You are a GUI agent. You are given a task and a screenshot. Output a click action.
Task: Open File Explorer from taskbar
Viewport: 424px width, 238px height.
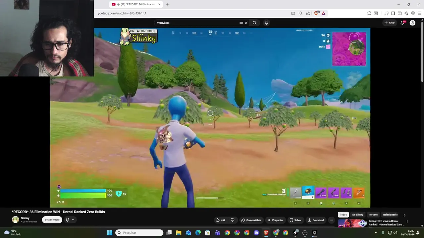pyautogui.click(x=179, y=233)
